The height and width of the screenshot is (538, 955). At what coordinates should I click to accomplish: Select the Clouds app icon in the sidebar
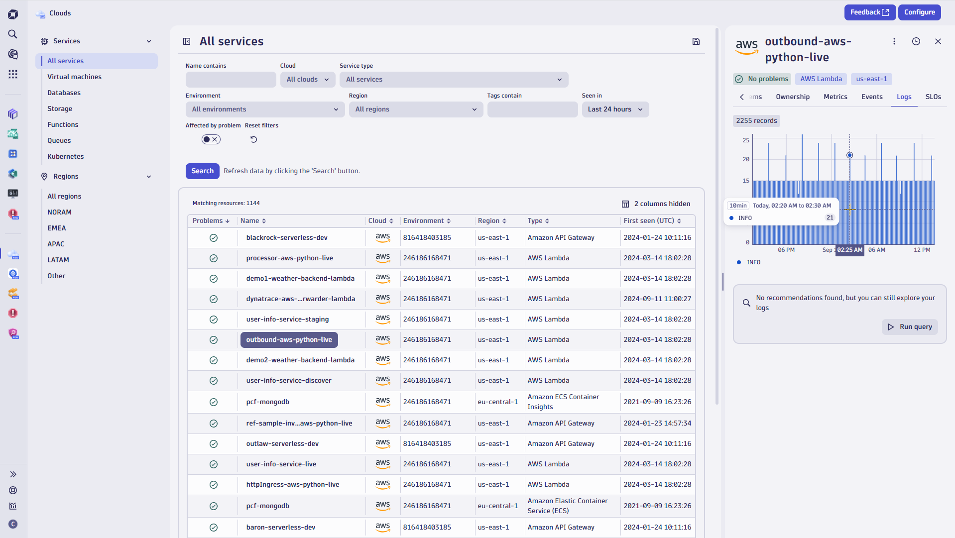13,253
